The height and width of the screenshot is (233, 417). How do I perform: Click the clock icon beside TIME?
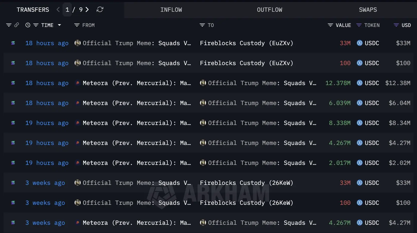point(28,25)
